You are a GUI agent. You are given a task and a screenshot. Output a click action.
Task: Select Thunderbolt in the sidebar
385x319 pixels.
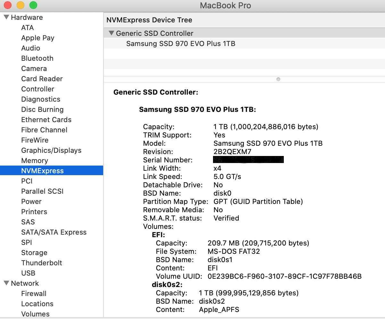(x=42, y=263)
